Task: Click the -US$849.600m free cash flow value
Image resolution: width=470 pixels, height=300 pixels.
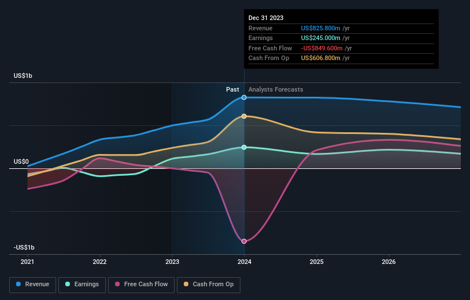Action: point(322,48)
